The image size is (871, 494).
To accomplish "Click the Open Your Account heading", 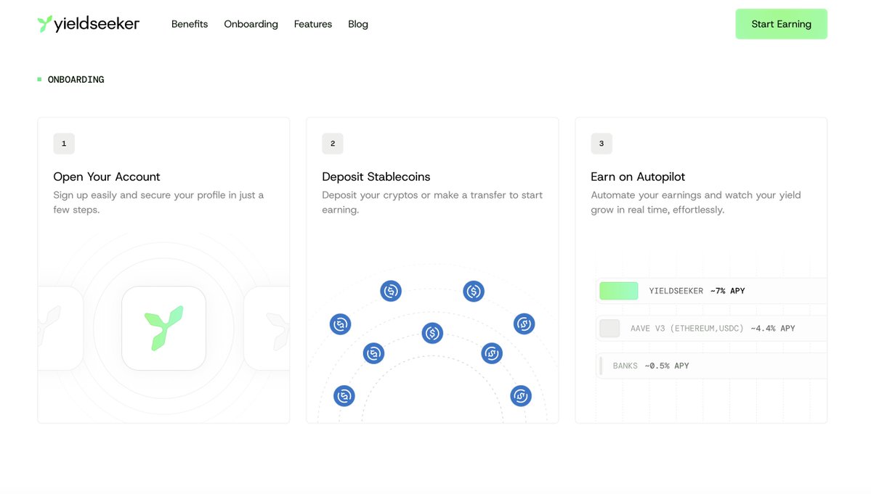I will [107, 176].
